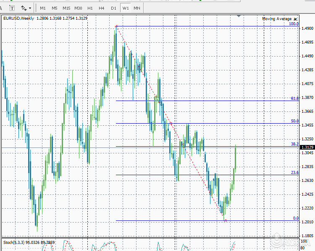
Task: Choose the H4 timeframe
Action: pyautogui.click(x=102, y=8)
